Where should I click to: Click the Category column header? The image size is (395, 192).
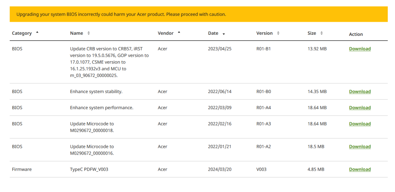[x=22, y=34]
